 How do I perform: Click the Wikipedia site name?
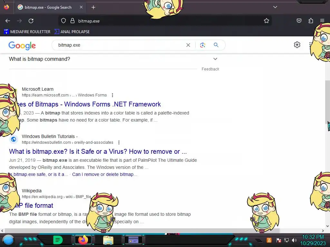pos(32,191)
